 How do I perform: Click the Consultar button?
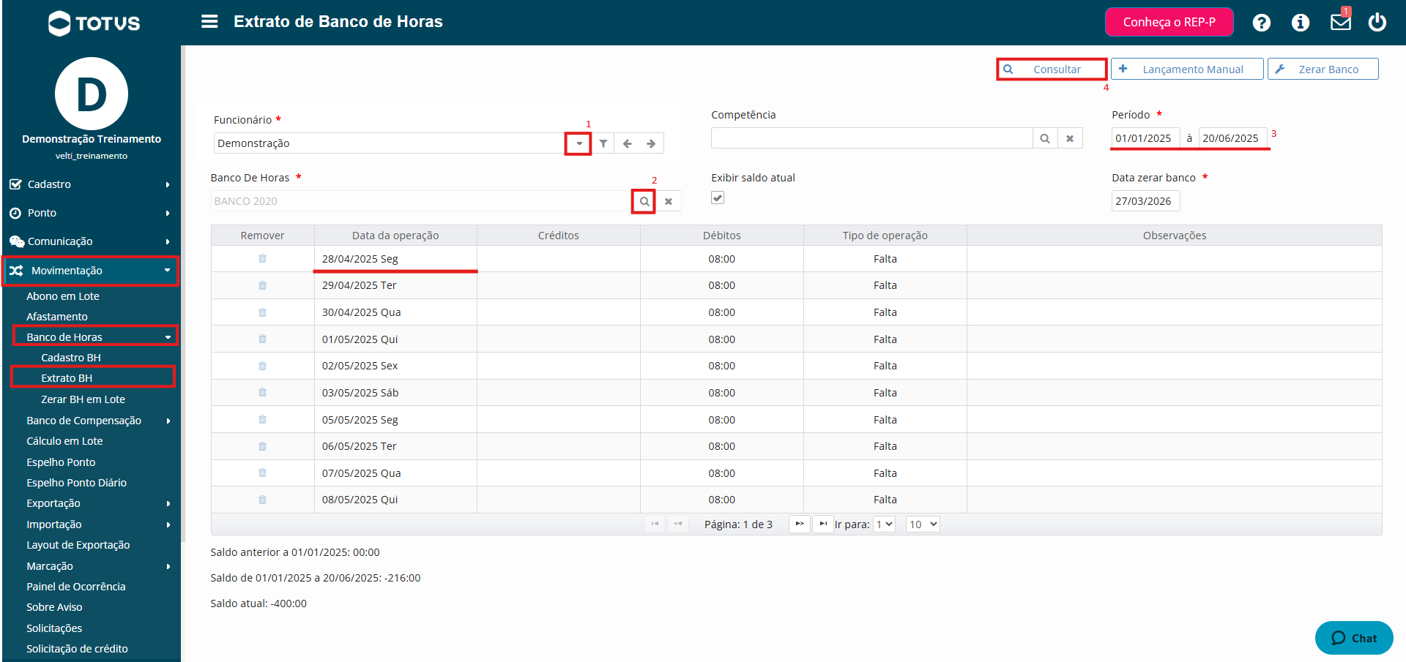coord(1052,69)
